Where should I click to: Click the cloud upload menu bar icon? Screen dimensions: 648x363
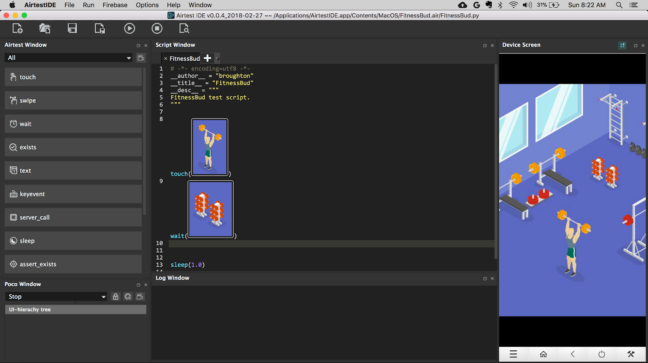point(463,5)
